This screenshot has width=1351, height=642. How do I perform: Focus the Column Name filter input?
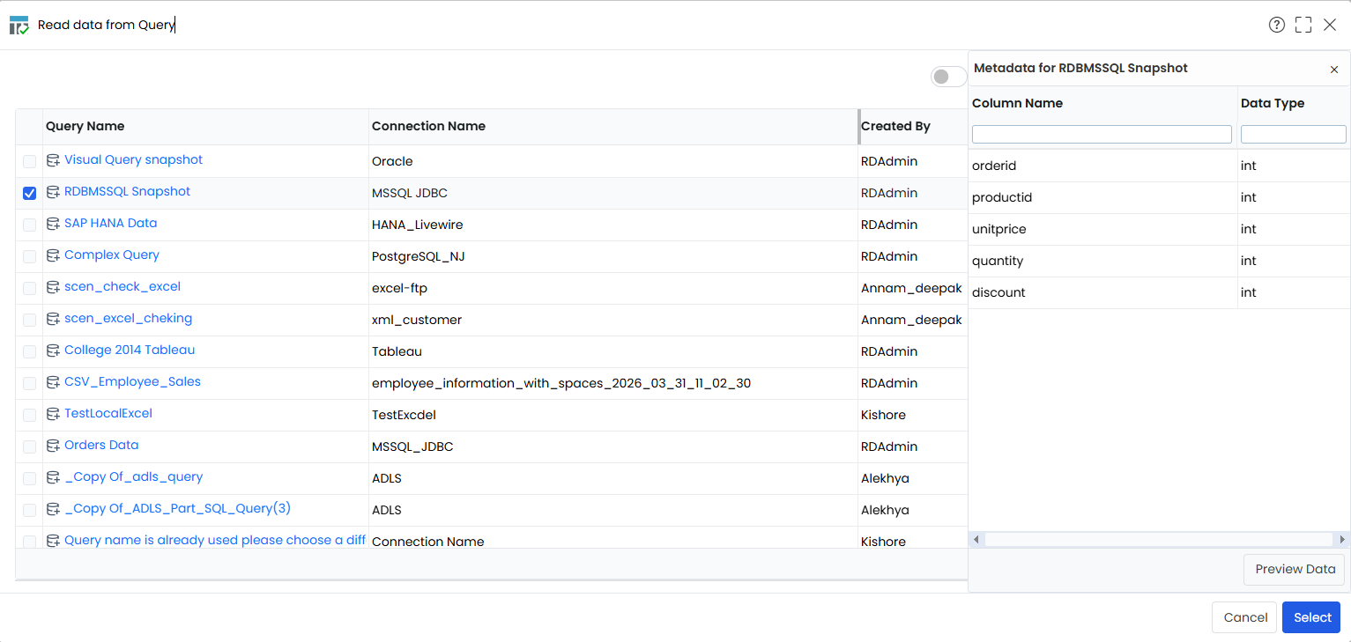pyautogui.click(x=1102, y=134)
